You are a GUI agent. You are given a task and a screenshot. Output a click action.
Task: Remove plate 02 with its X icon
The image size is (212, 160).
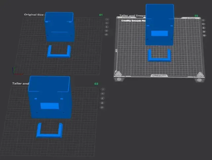(x=203, y=20)
